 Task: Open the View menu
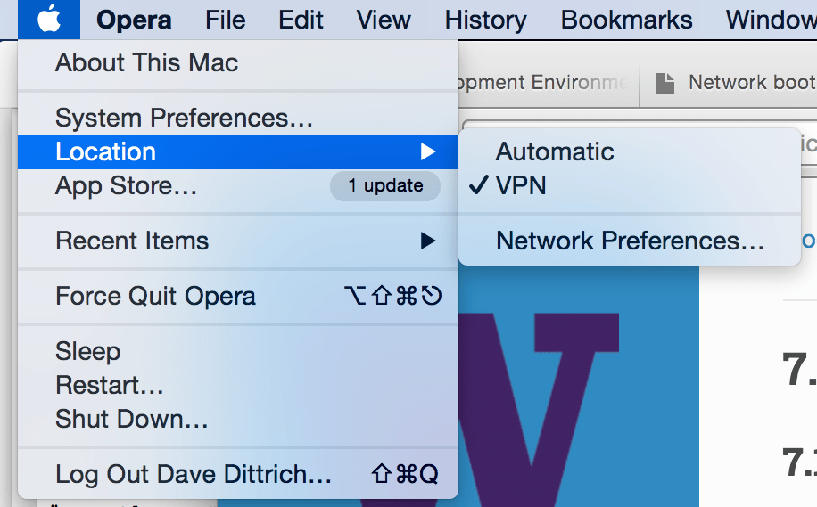pyautogui.click(x=384, y=20)
